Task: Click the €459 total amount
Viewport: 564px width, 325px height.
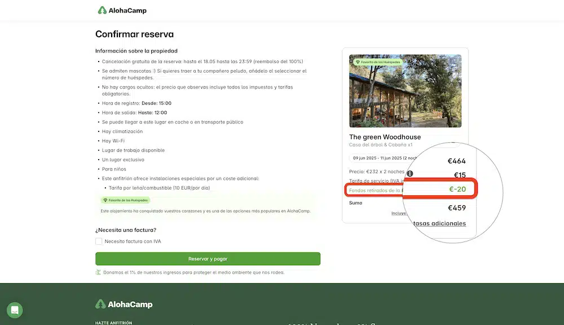Action: coord(458,208)
